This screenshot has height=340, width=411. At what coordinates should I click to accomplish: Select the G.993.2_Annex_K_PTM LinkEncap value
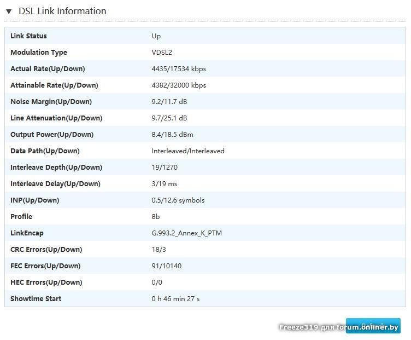click(x=186, y=233)
